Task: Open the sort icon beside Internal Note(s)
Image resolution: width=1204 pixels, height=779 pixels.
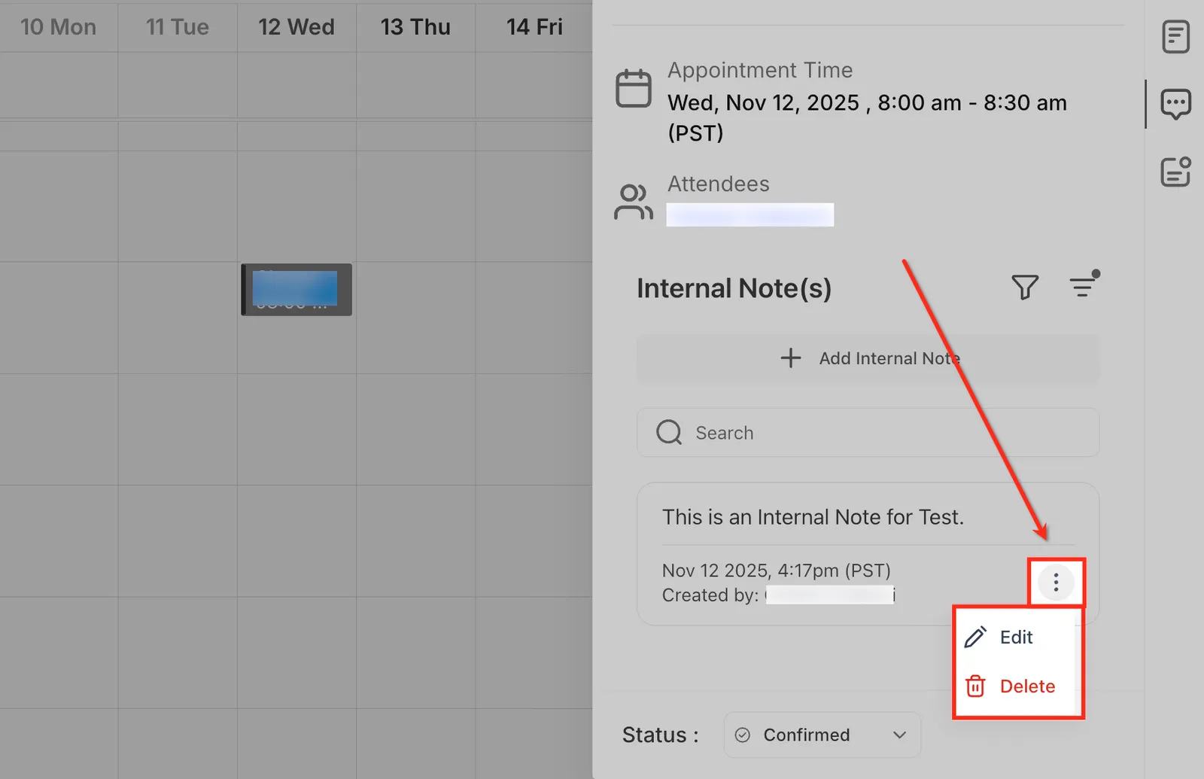Action: click(1084, 285)
